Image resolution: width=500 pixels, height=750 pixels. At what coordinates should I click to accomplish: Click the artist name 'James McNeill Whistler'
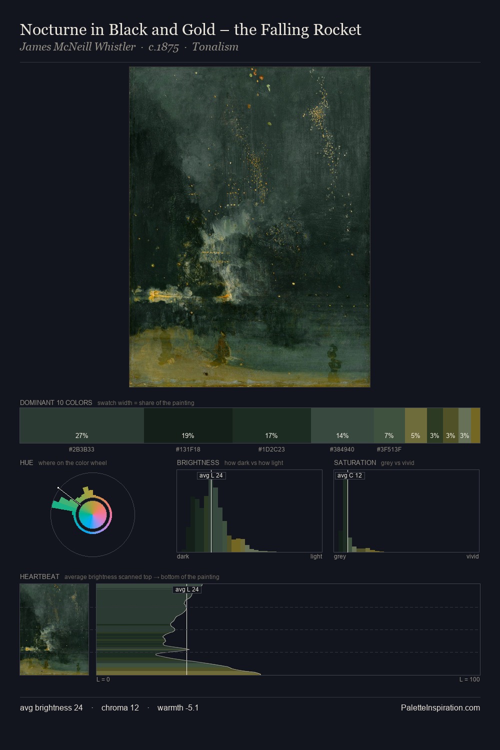coord(77,47)
